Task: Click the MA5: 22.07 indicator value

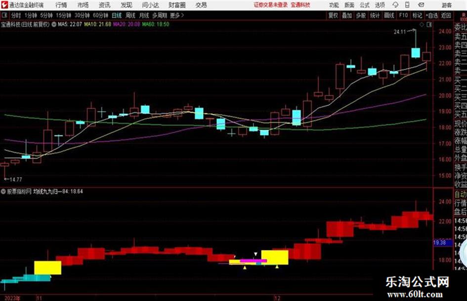Action: click(x=70, y=24)
